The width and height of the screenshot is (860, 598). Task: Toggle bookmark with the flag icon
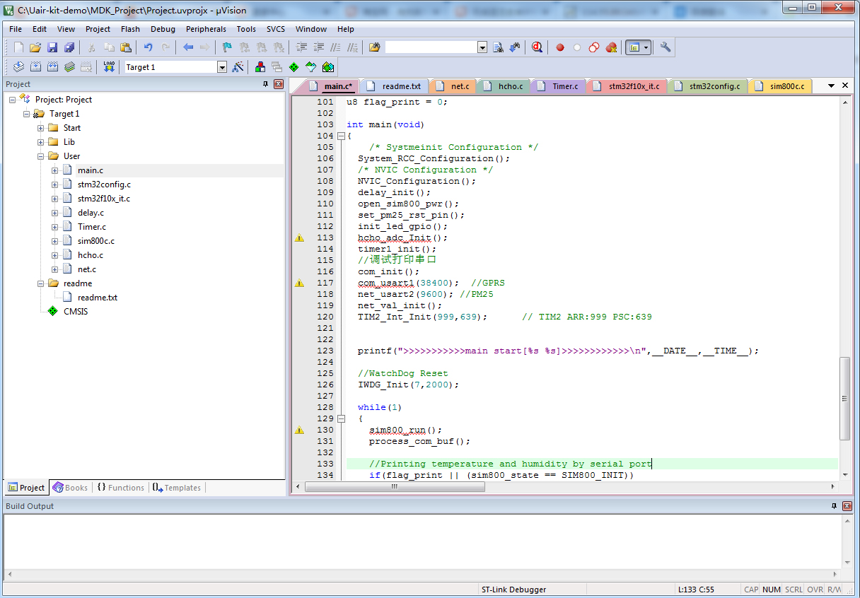226,47
